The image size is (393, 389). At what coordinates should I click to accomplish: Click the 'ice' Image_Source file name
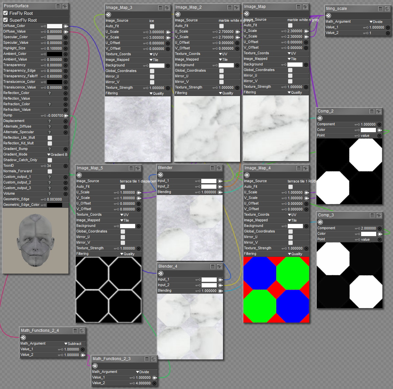pyautogui.click(x=152, y=21)
